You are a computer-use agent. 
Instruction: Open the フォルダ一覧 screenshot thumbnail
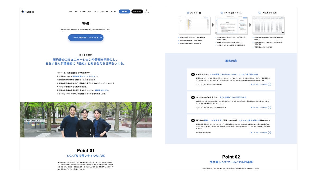pos(194,25)
